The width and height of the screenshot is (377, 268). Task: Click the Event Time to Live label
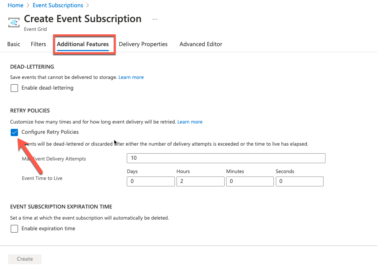click(x=42, y=178)
